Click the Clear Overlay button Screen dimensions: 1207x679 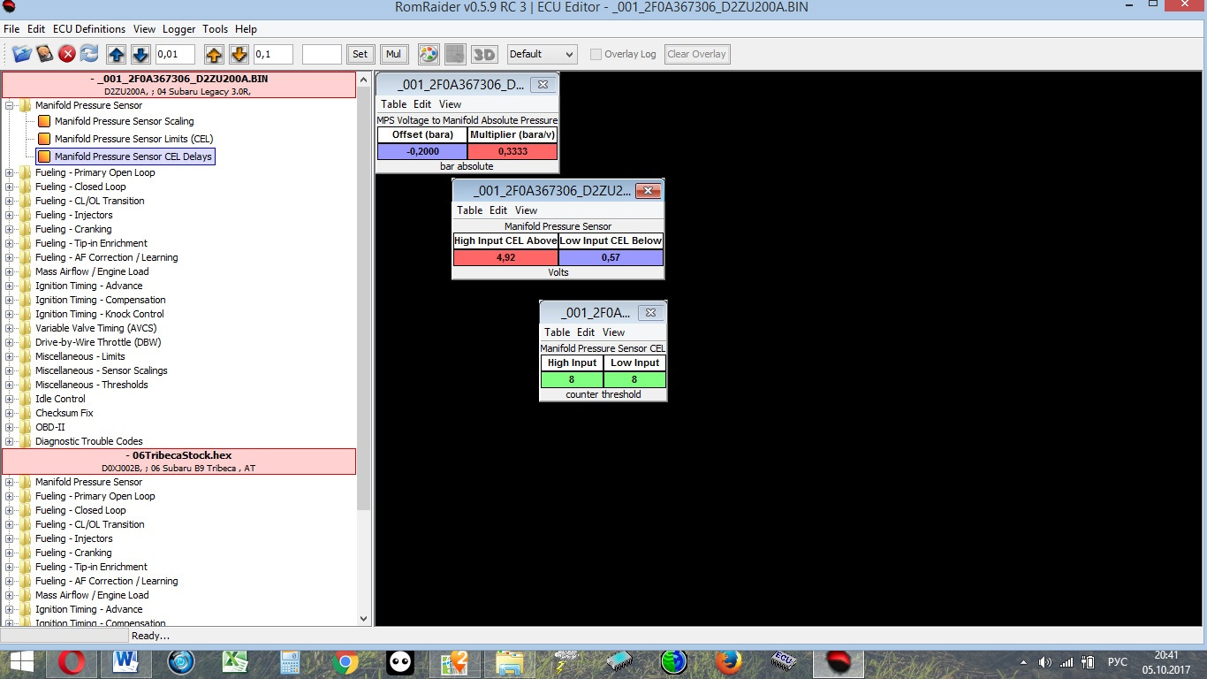[697, 54]
